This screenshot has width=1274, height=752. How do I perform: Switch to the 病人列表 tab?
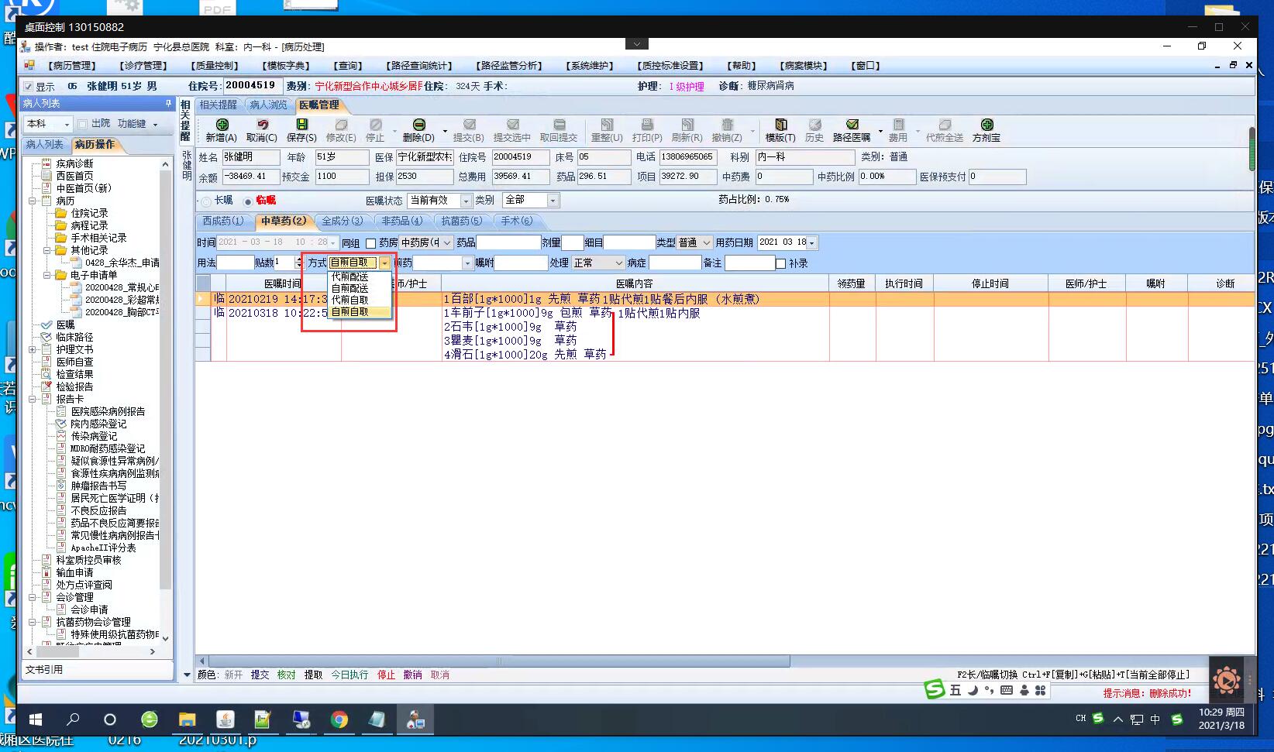pyautogui.click(x=45, y=145)
